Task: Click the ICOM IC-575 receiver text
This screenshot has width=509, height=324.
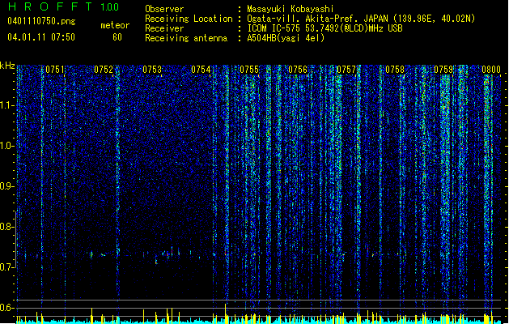Action: [324, 28]
